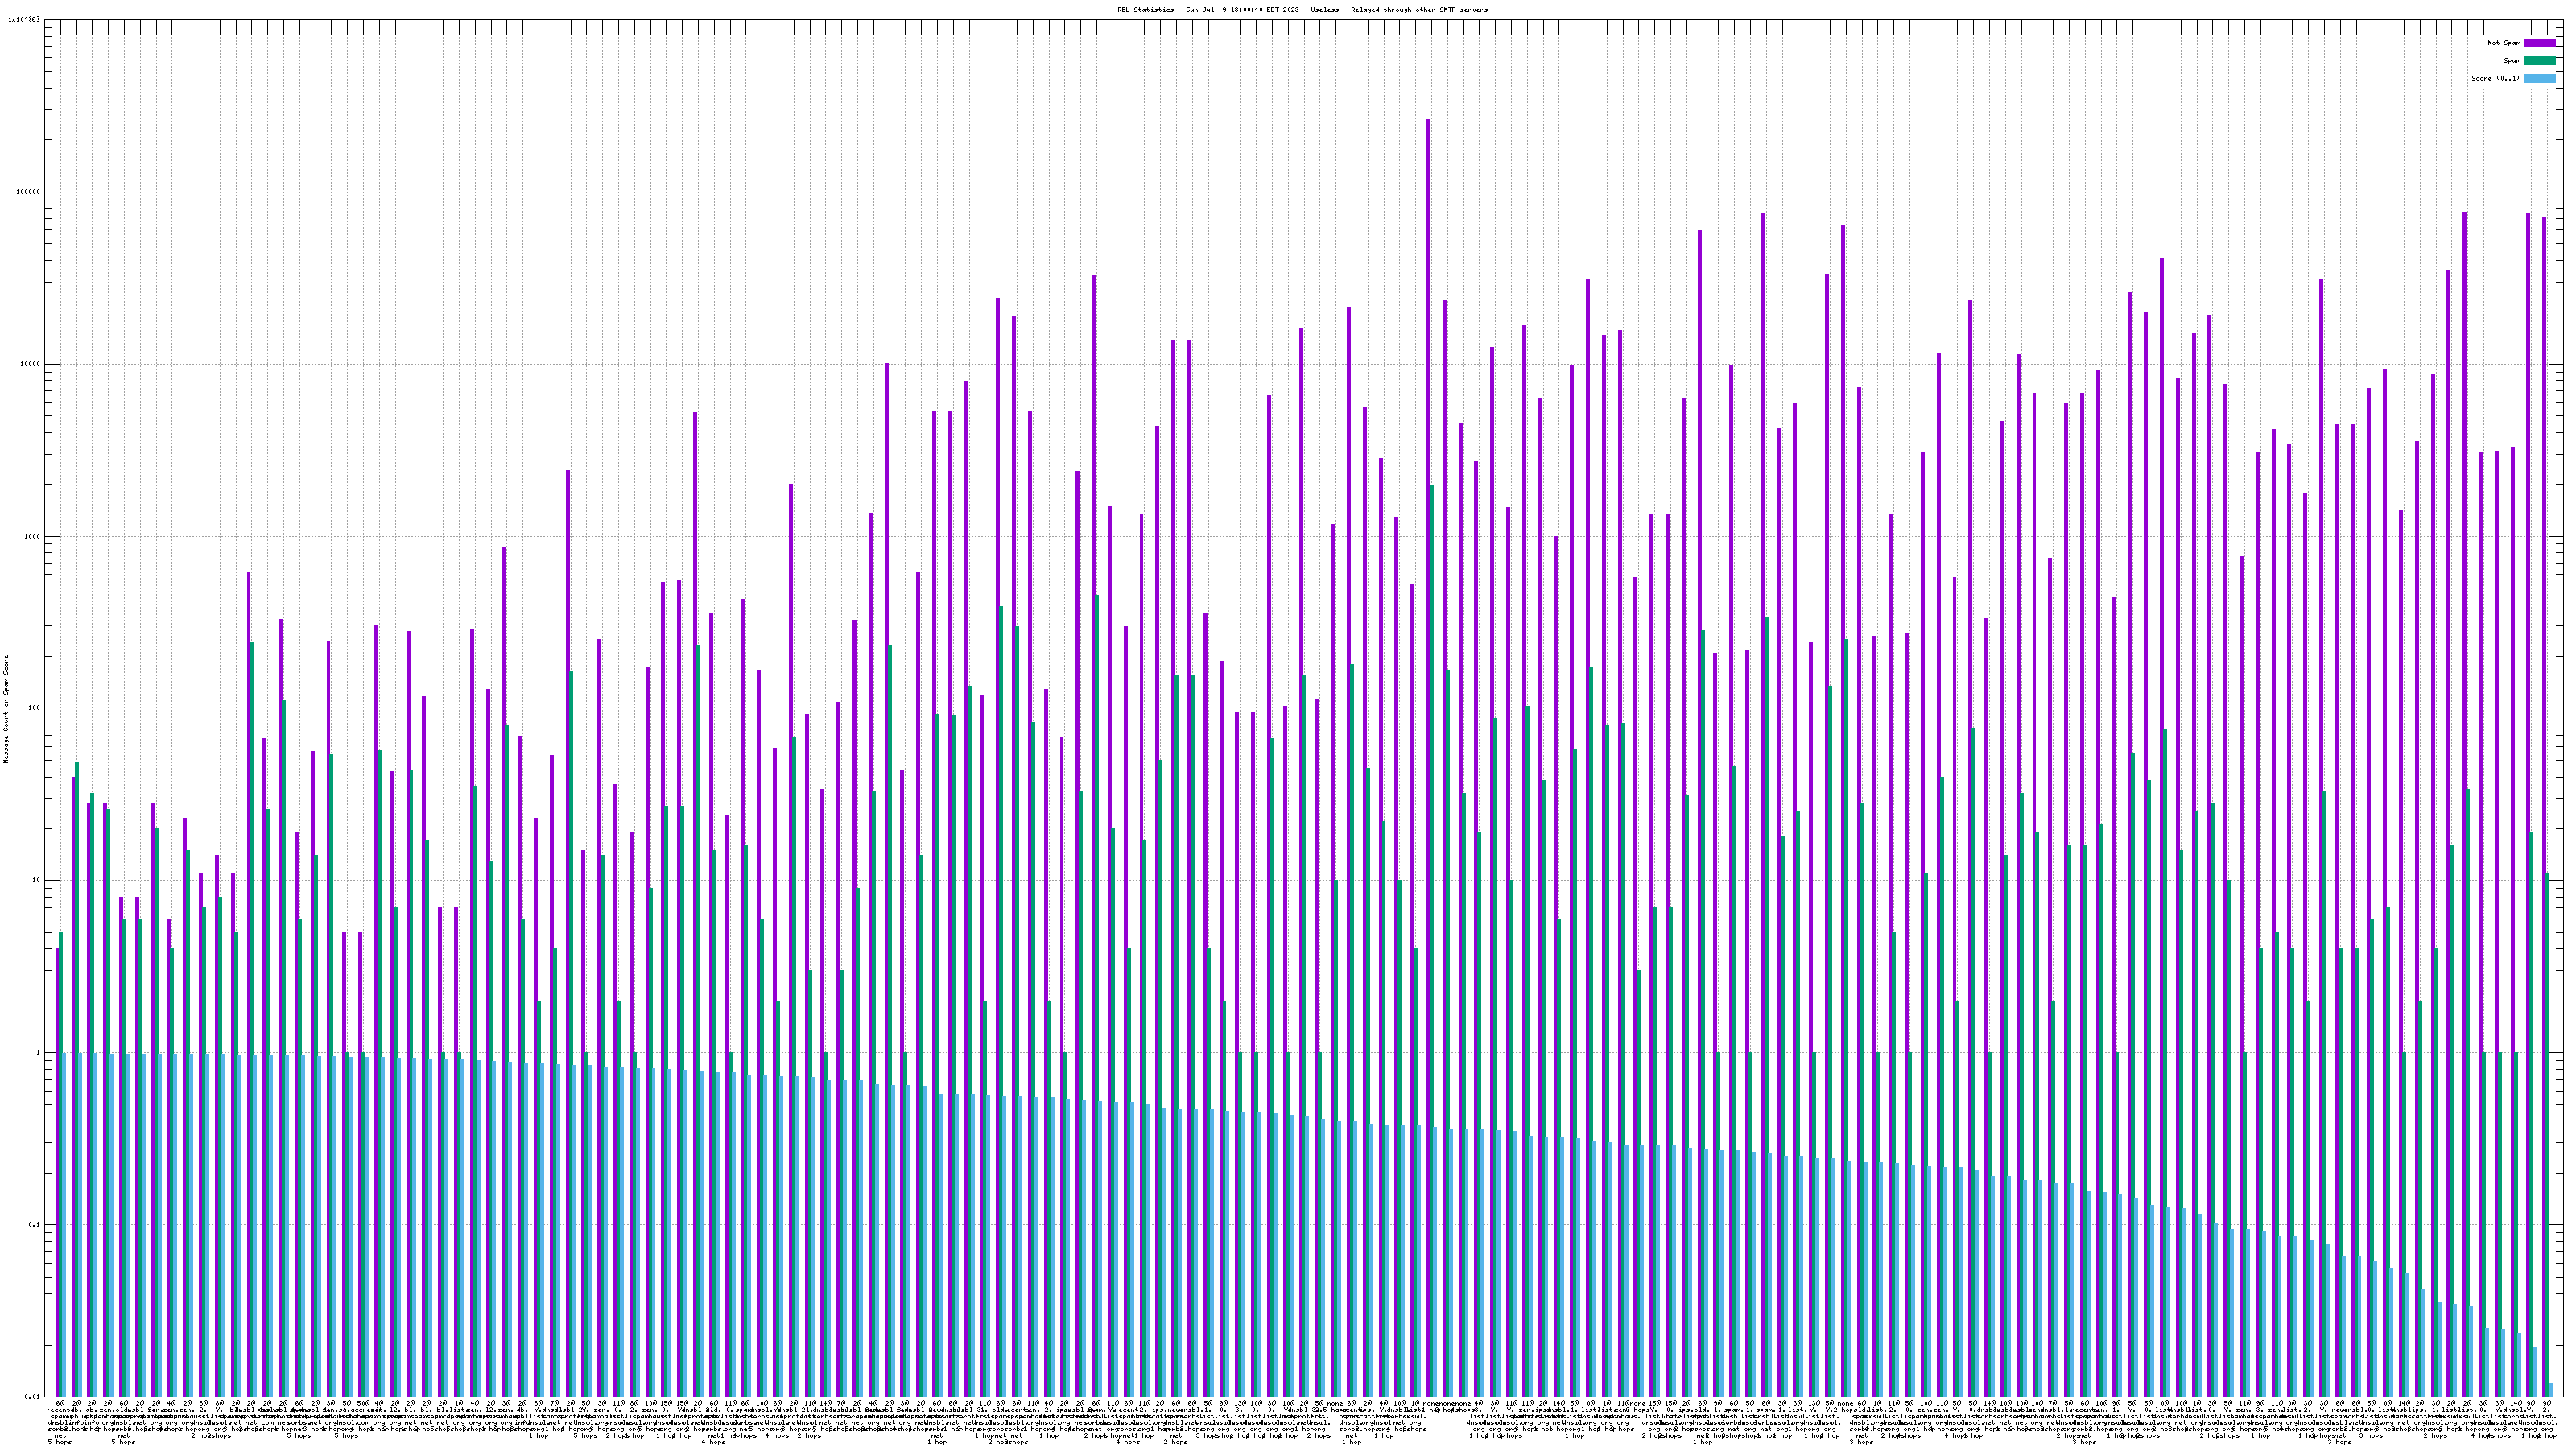Screen dimensions: 2576x1449
Task: Click the green Spam legend swatch
Action: pos(2540,61)
